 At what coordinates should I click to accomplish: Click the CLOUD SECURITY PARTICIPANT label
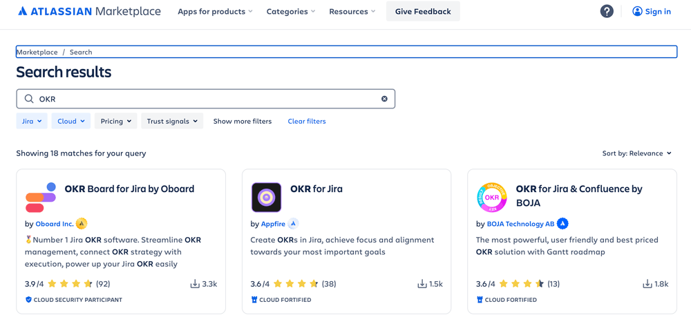pos(78,300)
